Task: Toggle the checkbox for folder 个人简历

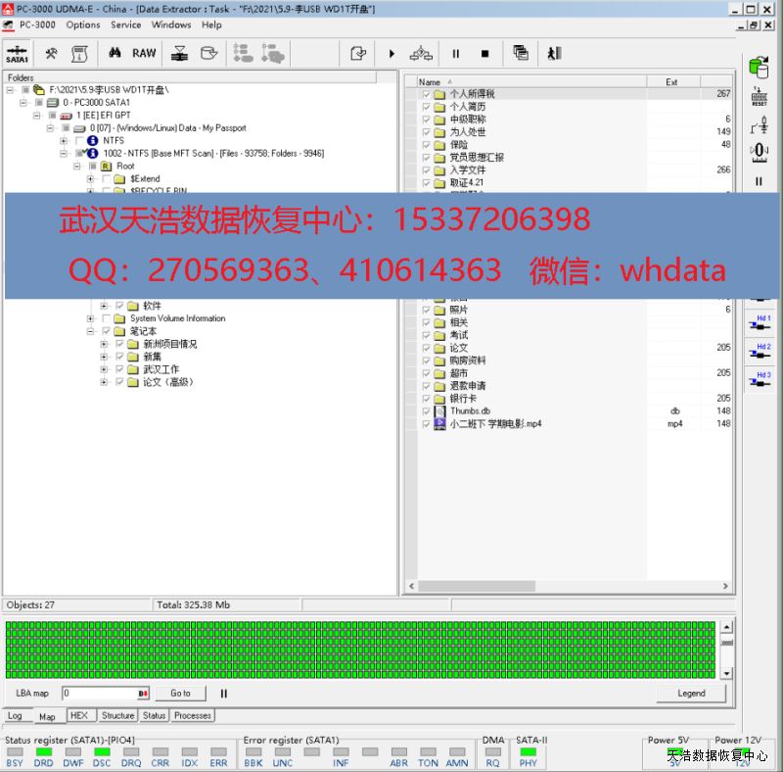Action: [x=426, y=107]
